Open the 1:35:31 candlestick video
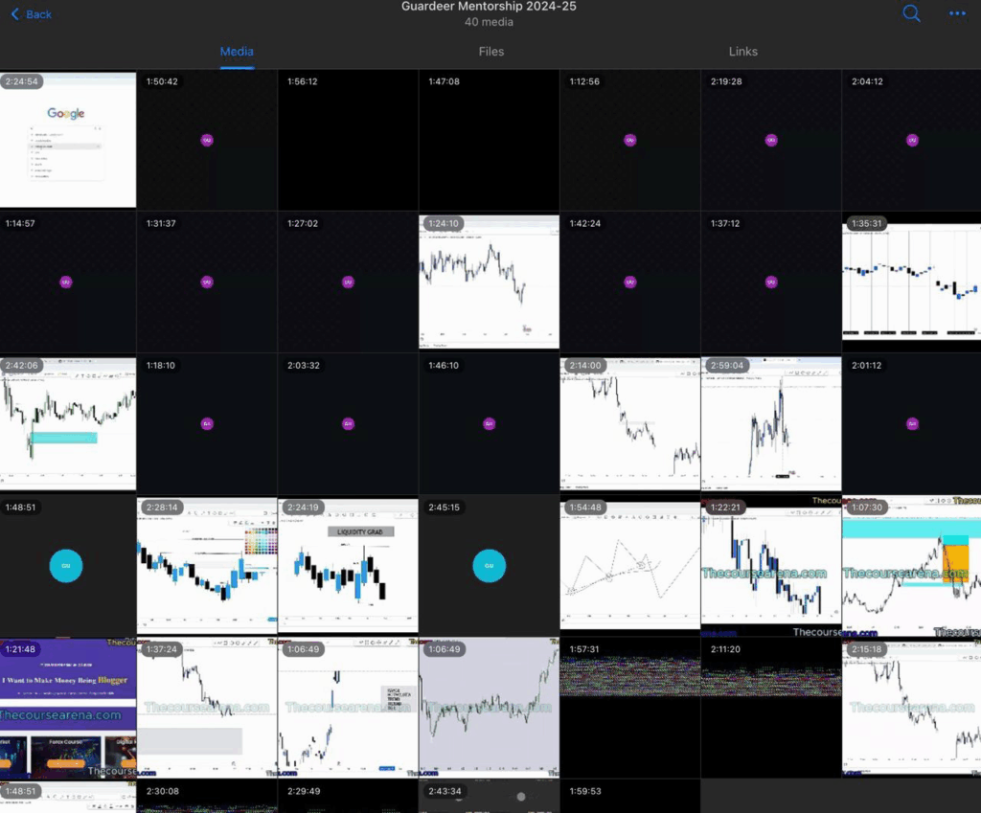981x813 pixels. pos(911,282)
